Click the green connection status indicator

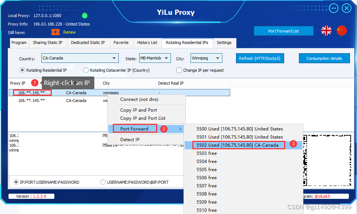[x=85, y=16]
